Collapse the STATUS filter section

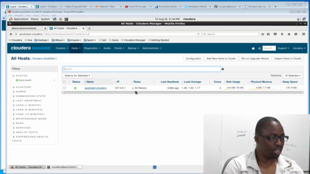14,76
